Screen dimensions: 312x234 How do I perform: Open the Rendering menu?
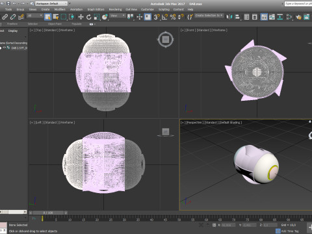point(115,10)
